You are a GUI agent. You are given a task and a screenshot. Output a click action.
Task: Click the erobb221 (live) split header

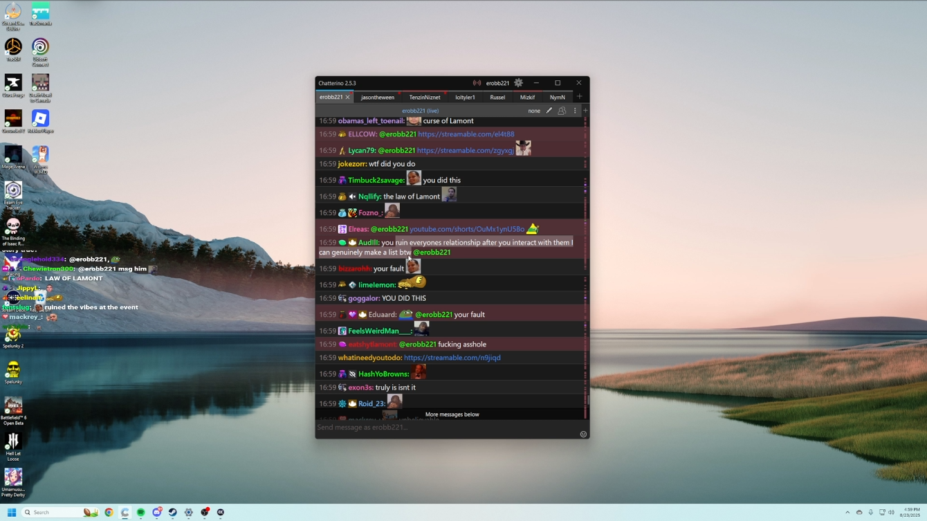[421, 111]
